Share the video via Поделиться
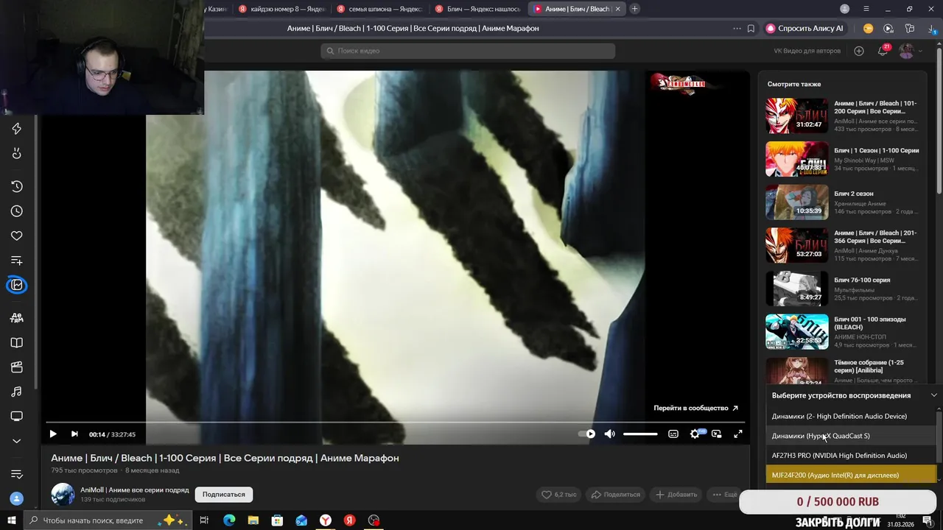943x530 pixels. (x=616, y=495)
